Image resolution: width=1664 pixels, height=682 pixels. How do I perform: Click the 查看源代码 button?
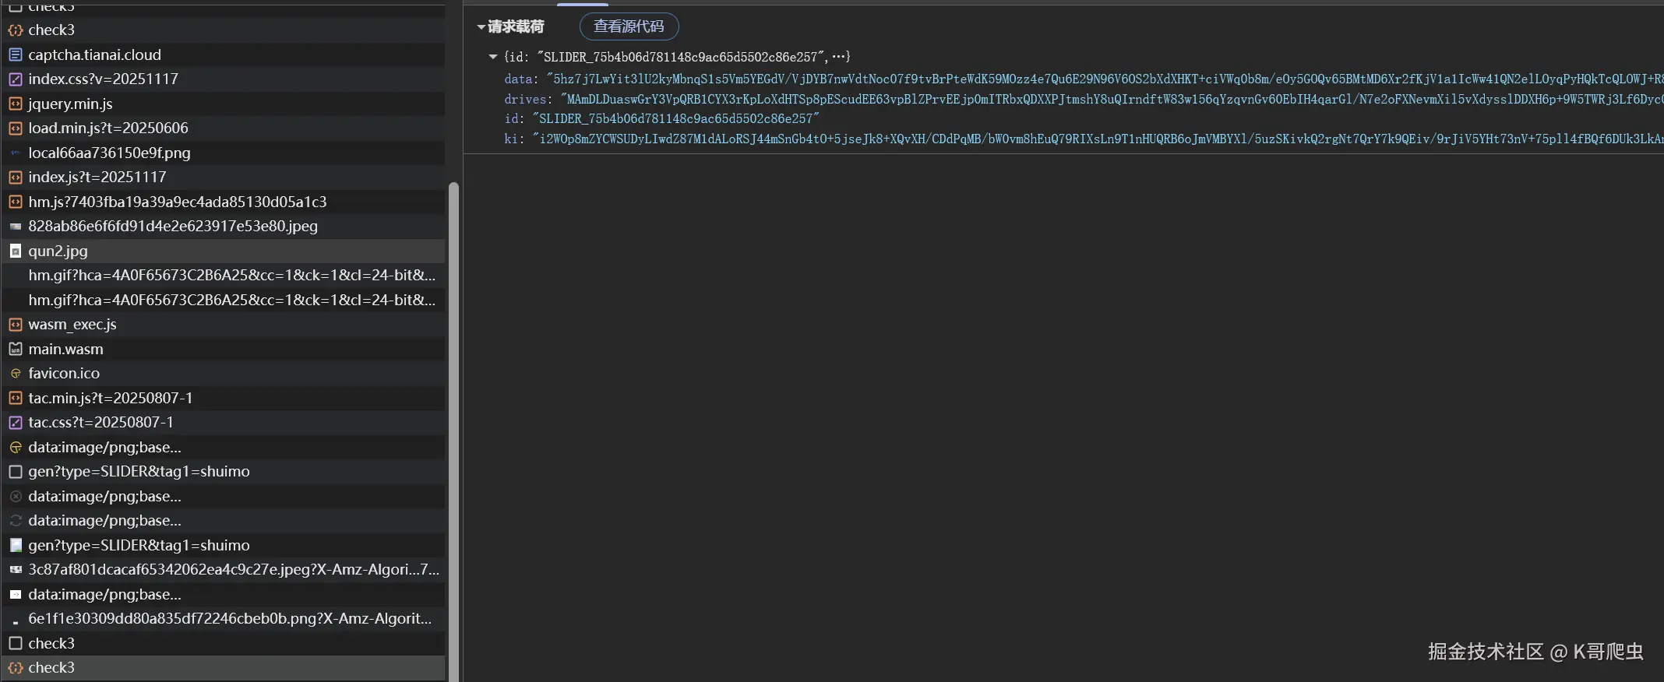click(x=629, y=26)
